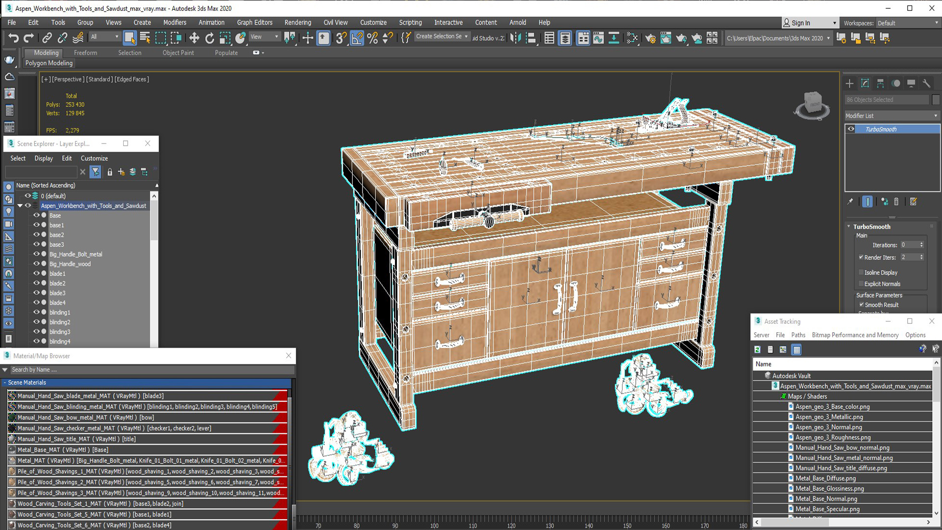This screenshot has width=942, height=530.
Task: Open the Graph Editors menu
Action: pos(255,23)
